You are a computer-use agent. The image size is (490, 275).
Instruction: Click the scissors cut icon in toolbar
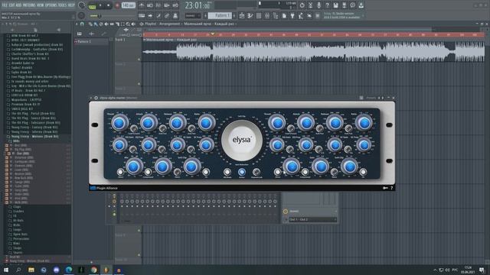310,5
